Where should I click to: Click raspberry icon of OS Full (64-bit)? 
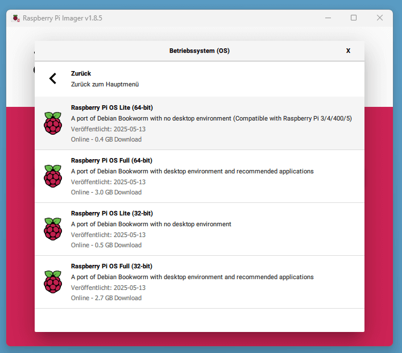(x=53, y=176)
